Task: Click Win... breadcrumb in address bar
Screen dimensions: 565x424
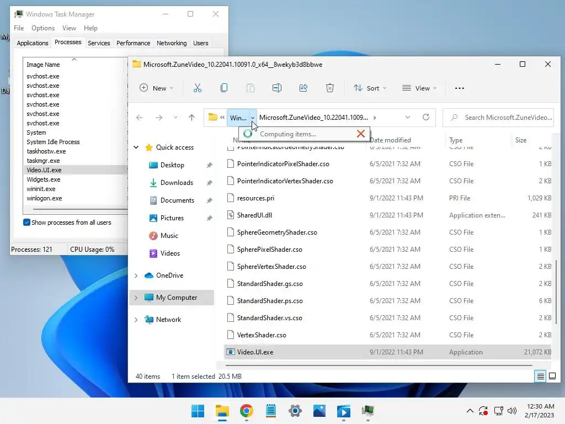Action: 238,118
